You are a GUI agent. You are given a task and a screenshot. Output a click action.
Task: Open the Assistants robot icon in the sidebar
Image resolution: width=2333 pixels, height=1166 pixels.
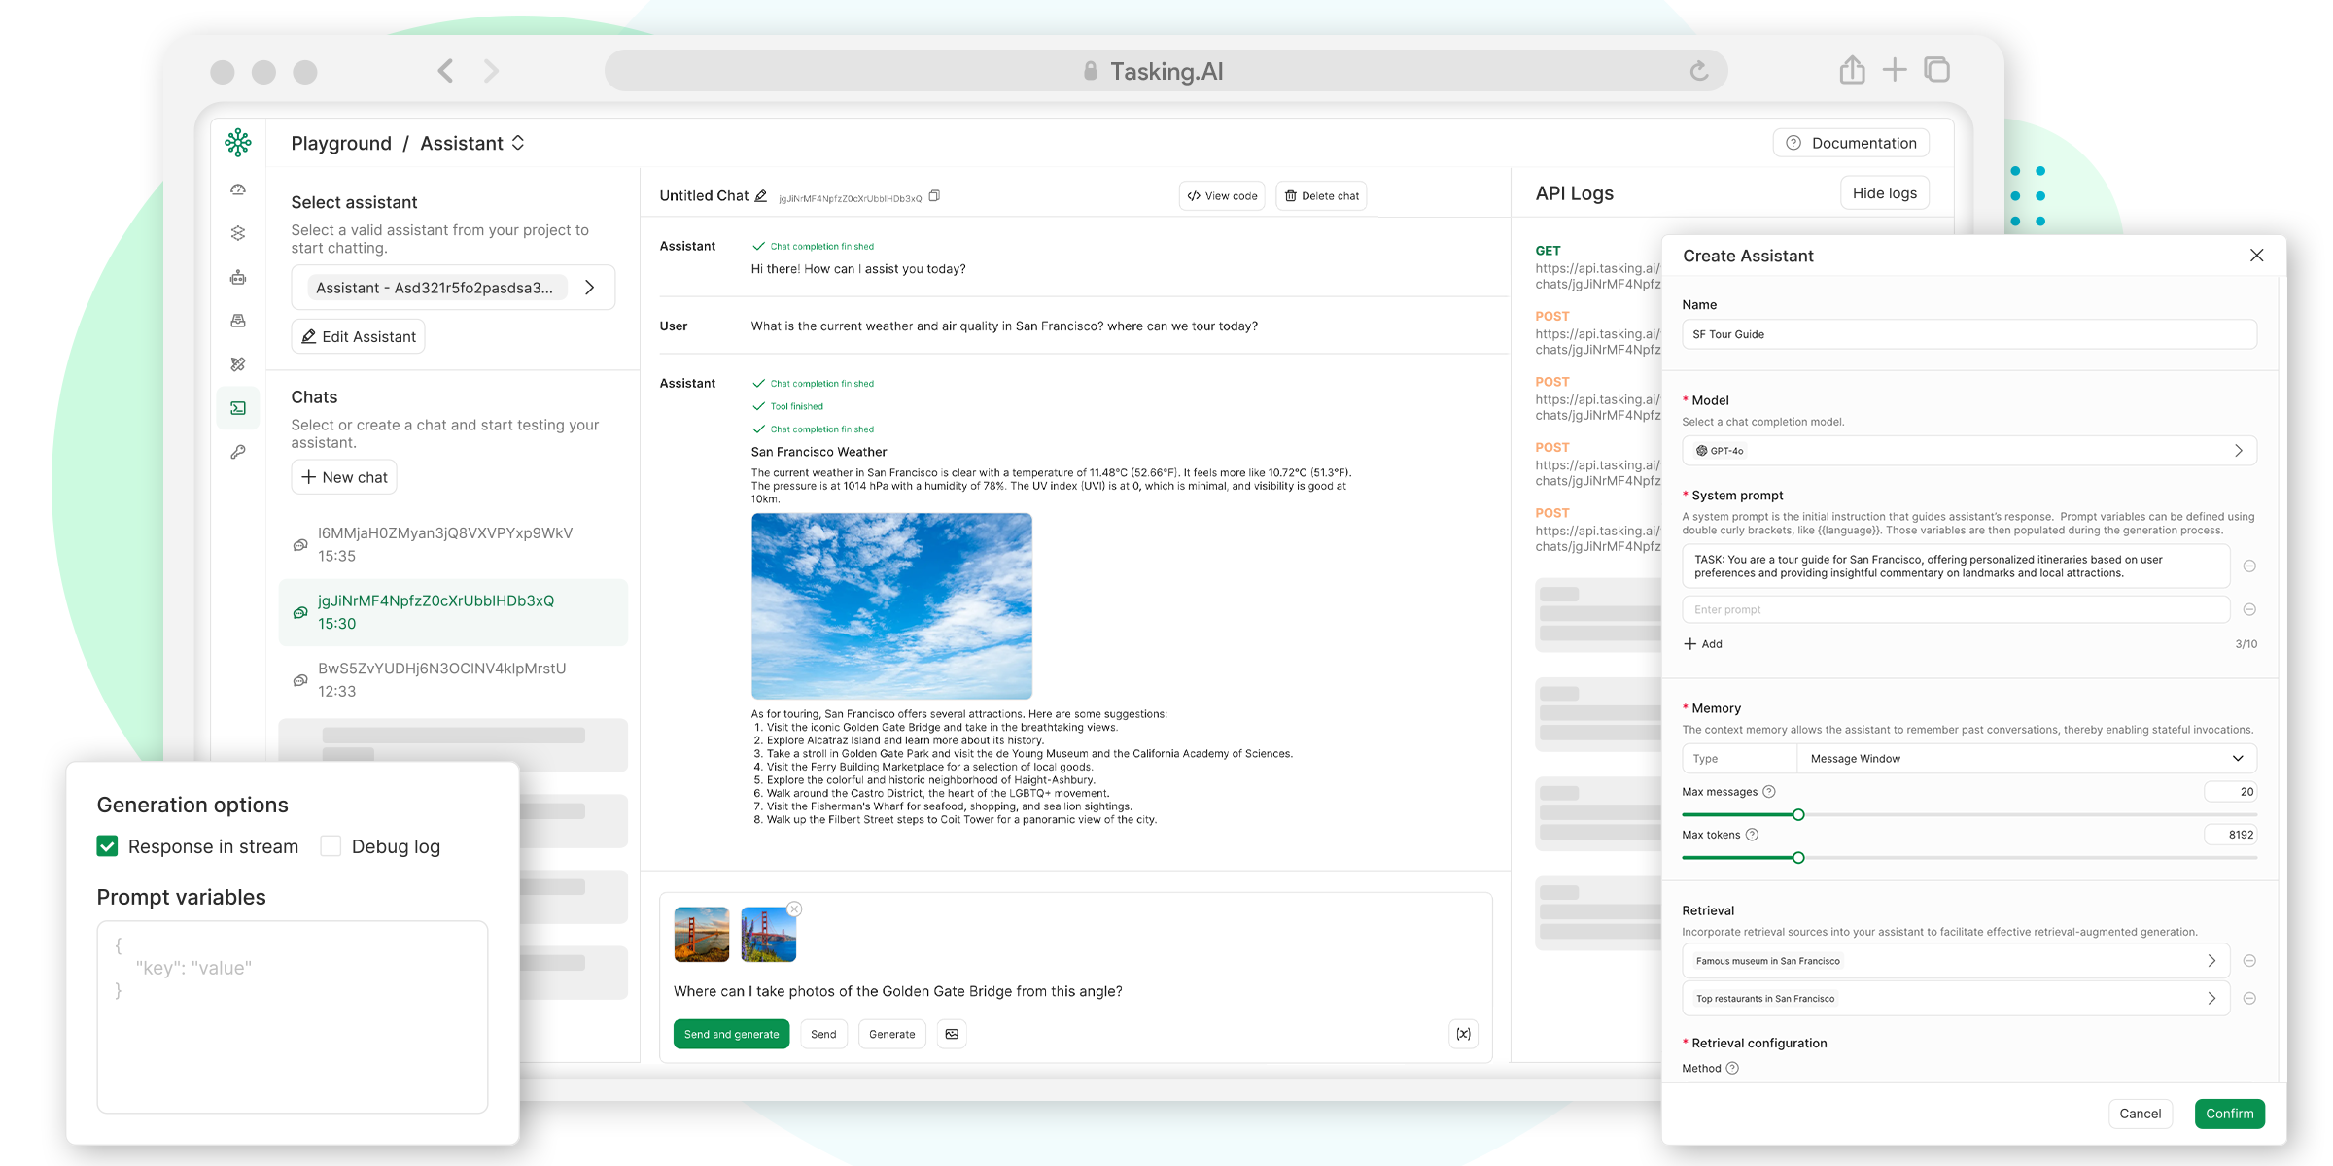tap(238, 278)
